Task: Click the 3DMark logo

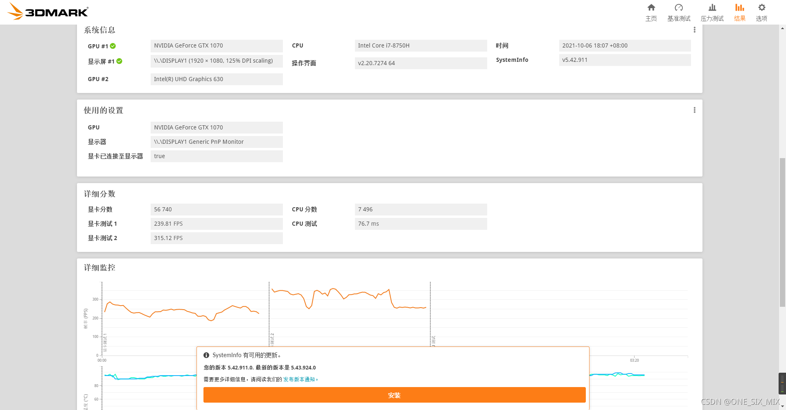Action: pyautogui.click(x=48, y=11)
